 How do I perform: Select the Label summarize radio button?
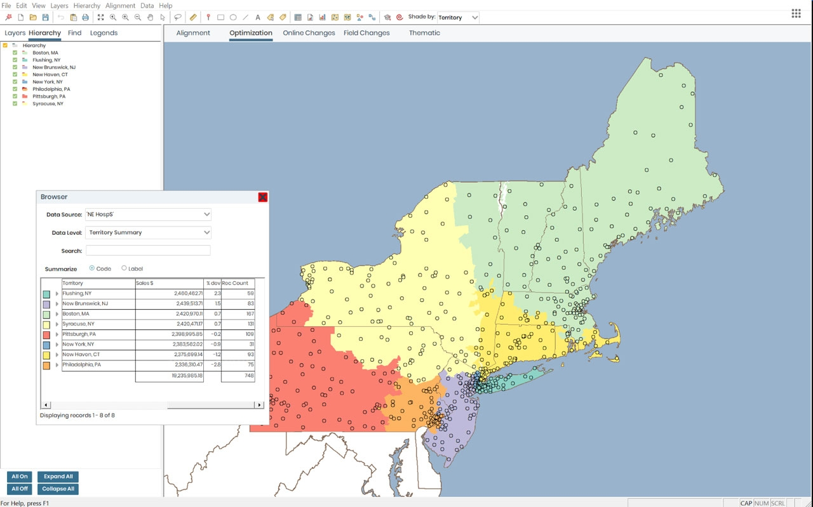coord(124,268)
